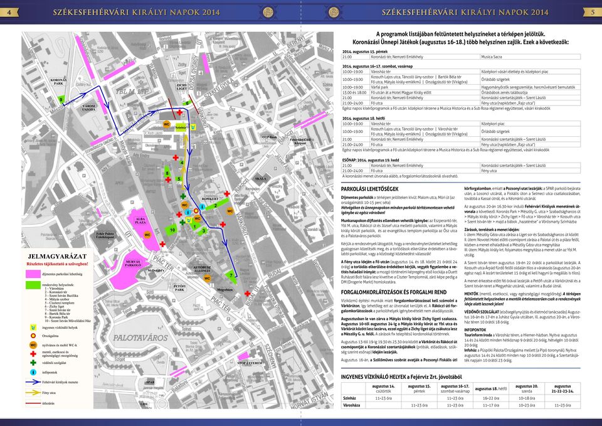Click the legend blue infópontok icon
Screen dimensions: 602x426
point(33,372)
